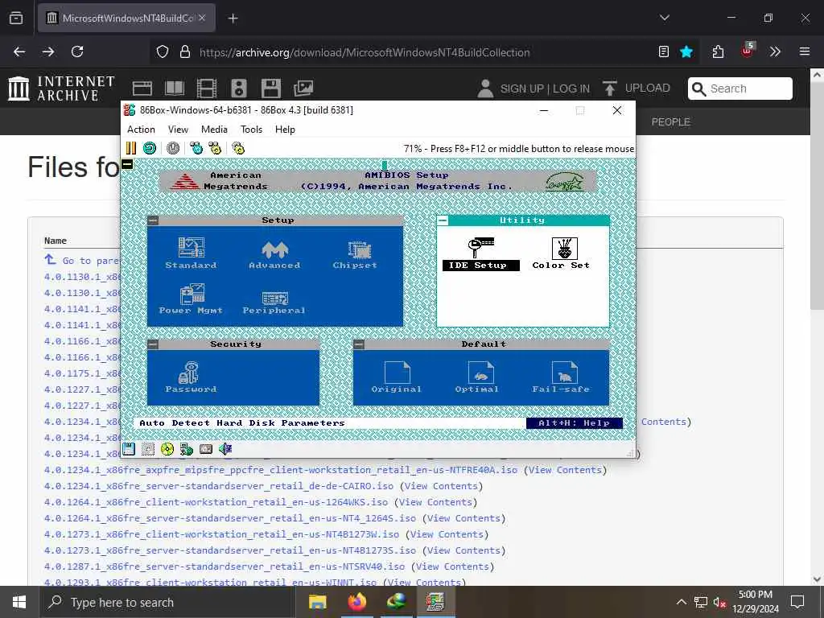Screen dimensions: 824x618
Task: Show hidden system tray icons chevron
Action: (681, 602)
